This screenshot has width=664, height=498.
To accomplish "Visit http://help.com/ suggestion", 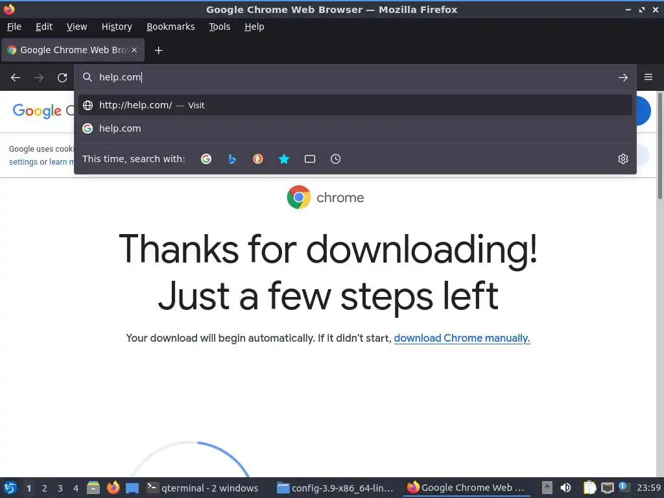I will [x=355, y=105].
